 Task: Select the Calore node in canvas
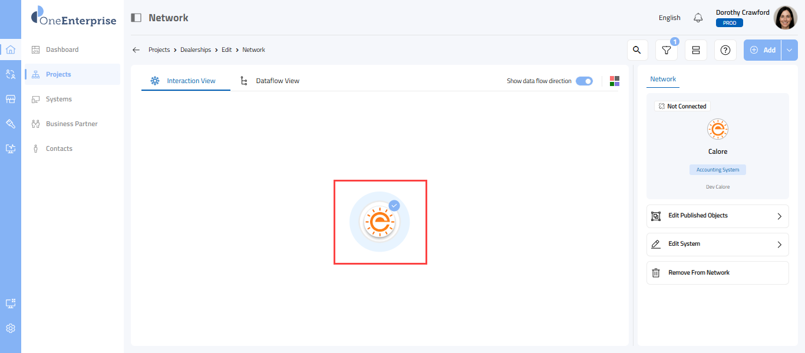point(380,222)
